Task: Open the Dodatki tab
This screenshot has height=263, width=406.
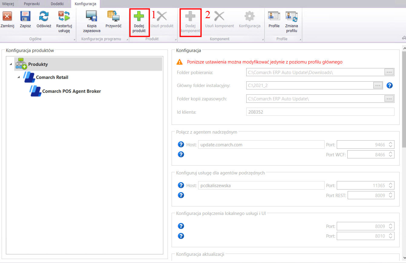Action: [x=57, y=4]
